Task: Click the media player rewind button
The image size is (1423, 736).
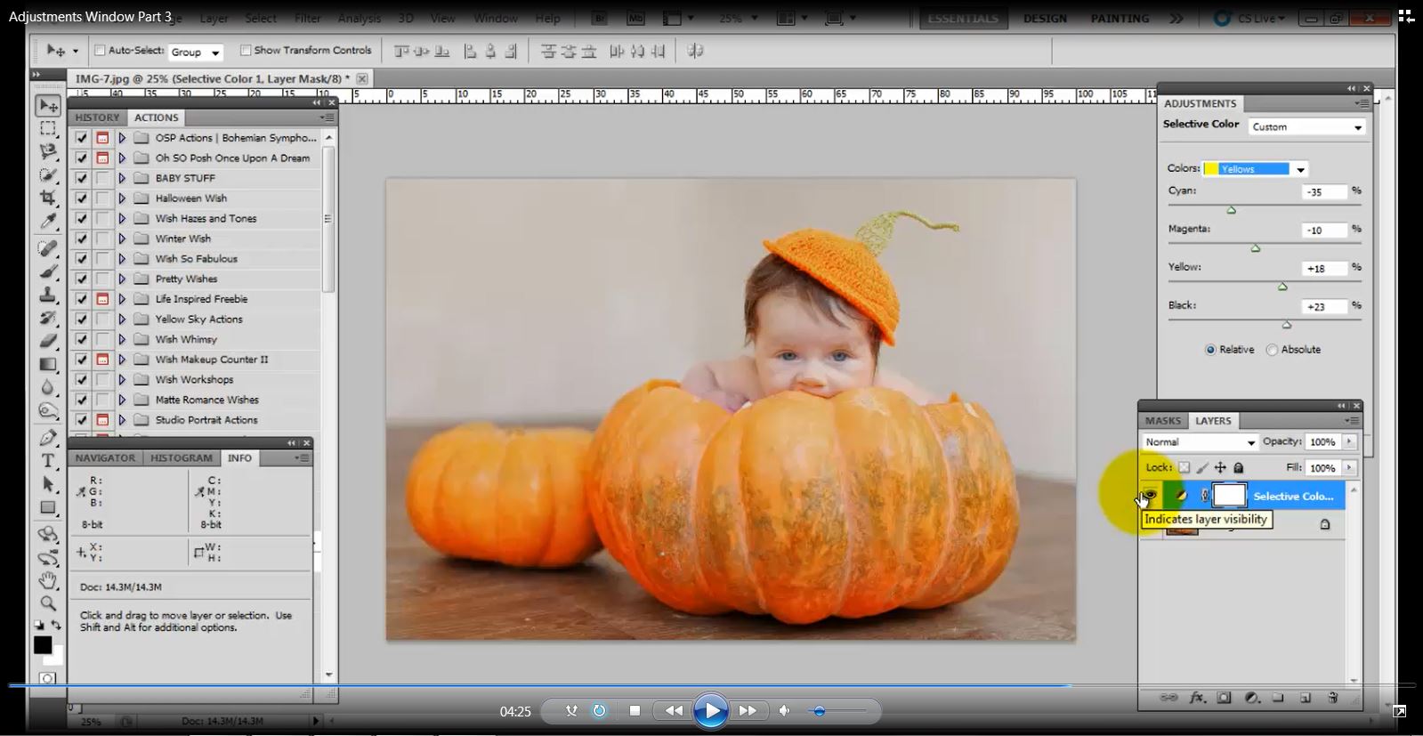Action: (674, 710)
